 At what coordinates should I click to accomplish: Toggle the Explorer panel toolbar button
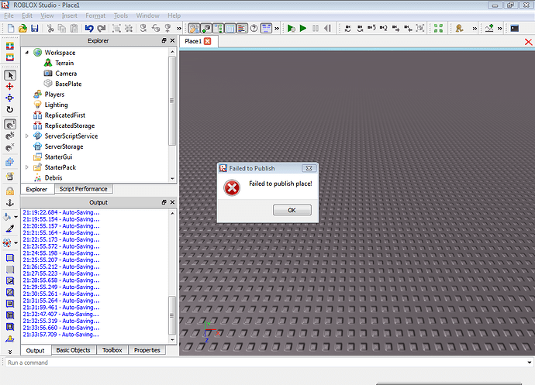194,29
